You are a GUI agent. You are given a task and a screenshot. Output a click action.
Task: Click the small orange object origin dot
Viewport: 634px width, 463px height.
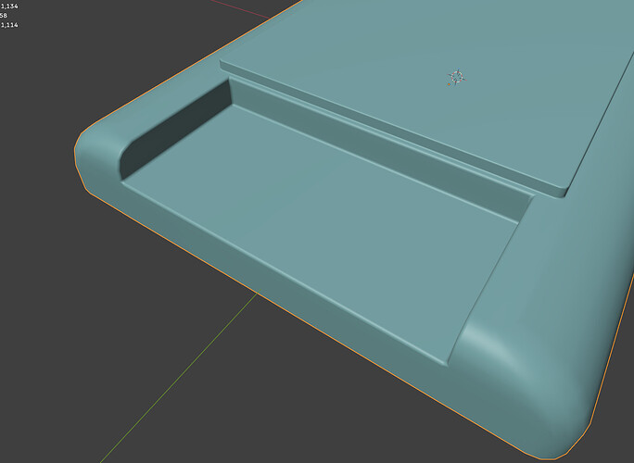click(x=449, y=84)
